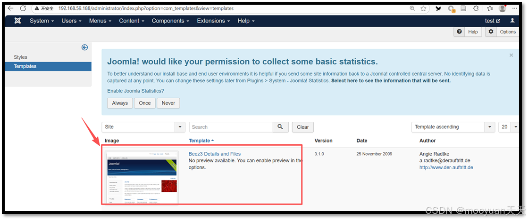
Task: Open the extension icon with orange badge
Action: click(x=451, y=9)
